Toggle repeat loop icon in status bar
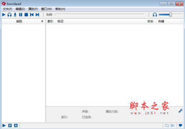The image size is (185, 129). pyautogui.click(x=167, y=126)
